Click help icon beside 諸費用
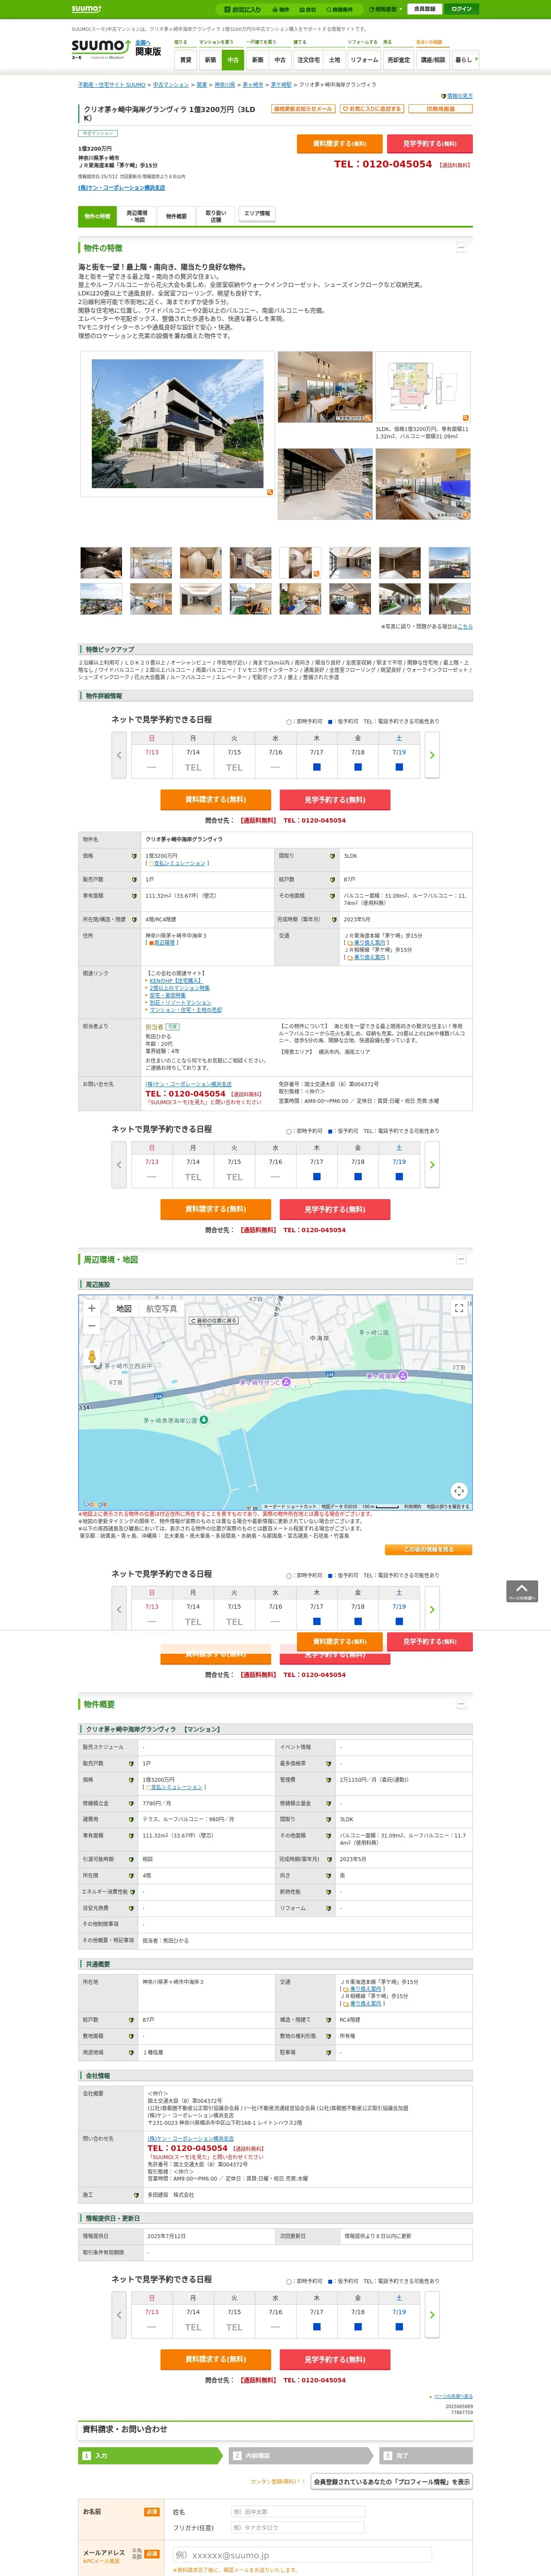This screenshot has height=2576, width=551. 131,1819
